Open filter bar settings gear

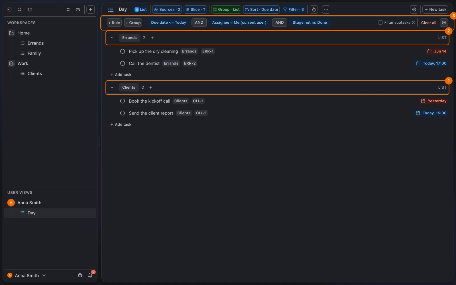coord(444,23)
